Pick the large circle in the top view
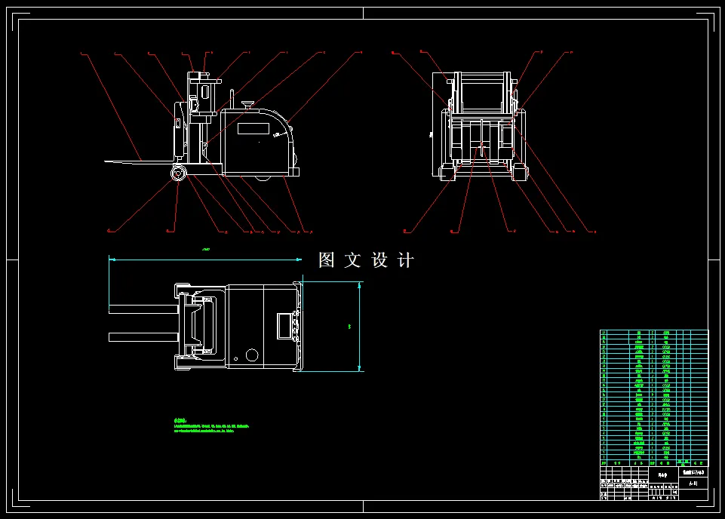The width and height of the screenshot is (725, 519). [x=252, y=355]
